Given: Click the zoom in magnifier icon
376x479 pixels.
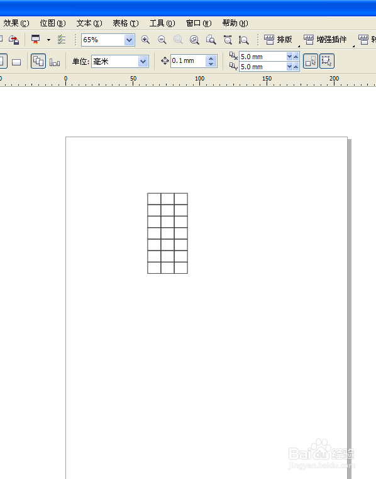Looking at the screenshot, I should 145,40.
